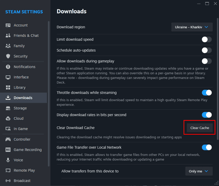
Task: Click the In Game overlay icon
Action: click(8, 129)
